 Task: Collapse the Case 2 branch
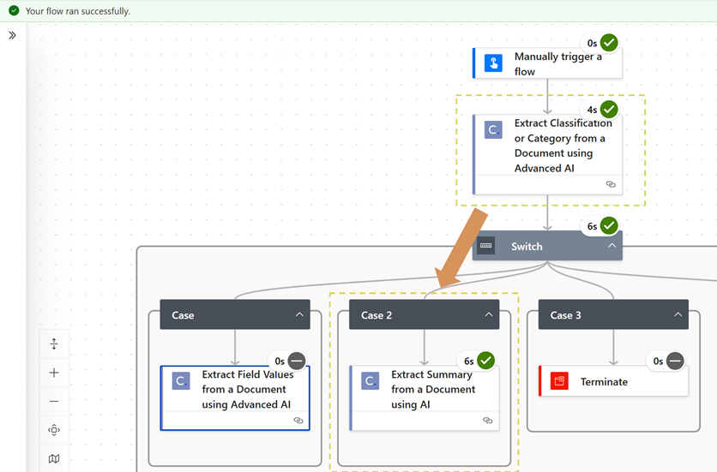pos(488,315)
